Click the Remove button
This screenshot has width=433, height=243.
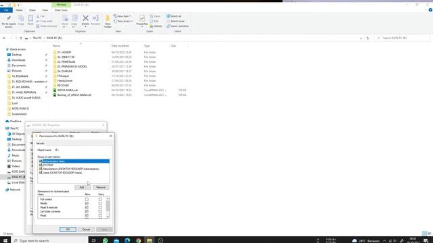point(101,188)
